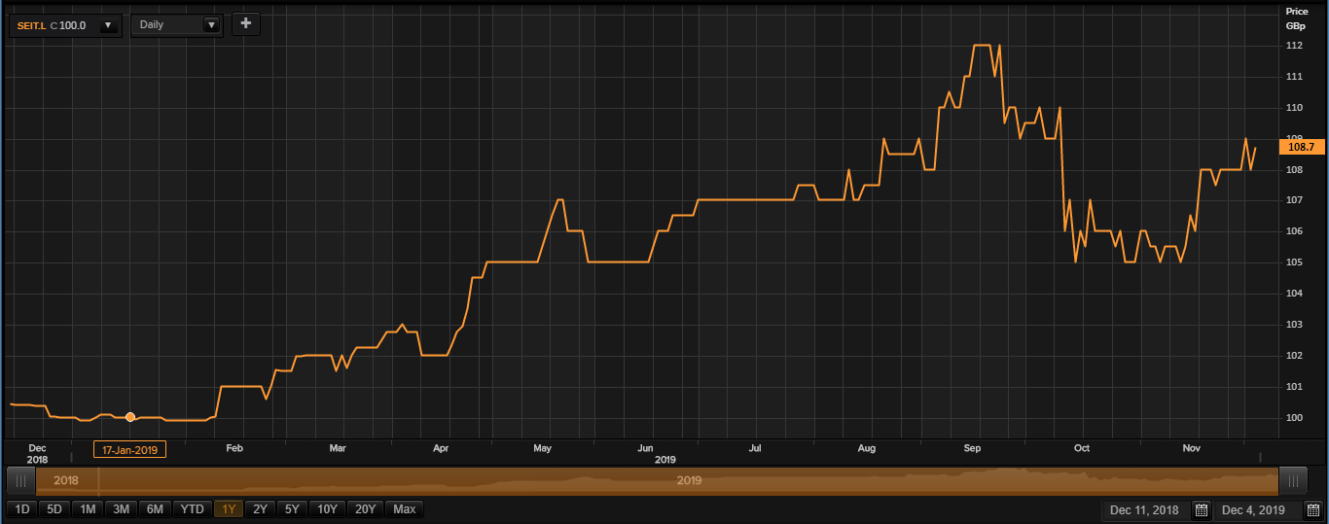Open the SEIT.L symbol dropdown arrow
The width and height of the screenshot is (1329, 524).
pos(107,24)
